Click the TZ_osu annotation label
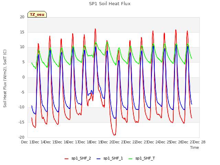220x165 pixels. point(37,14)
